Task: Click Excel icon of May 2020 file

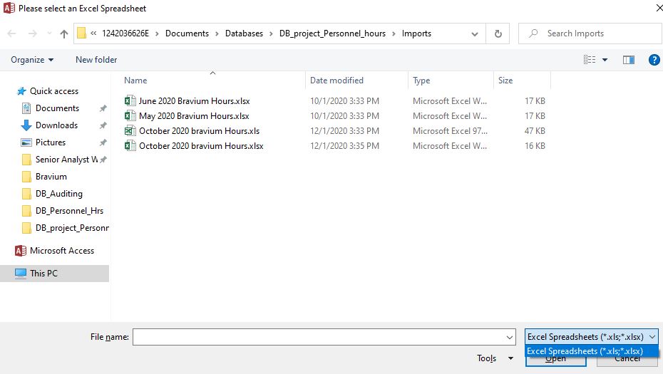Action: pos(130,115)
